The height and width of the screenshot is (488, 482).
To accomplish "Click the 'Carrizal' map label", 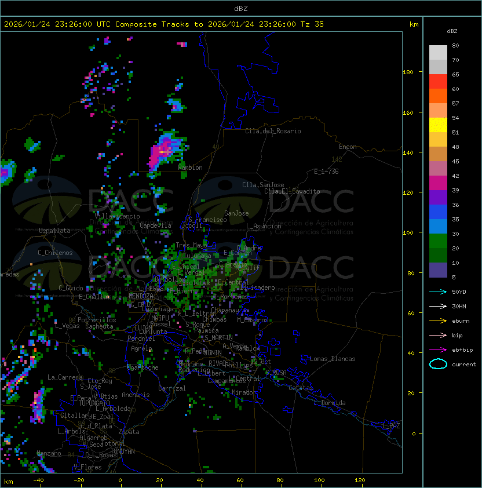I will click(172, 388).
